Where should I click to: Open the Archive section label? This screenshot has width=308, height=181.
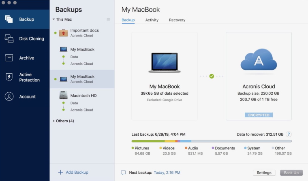point(27,58)
